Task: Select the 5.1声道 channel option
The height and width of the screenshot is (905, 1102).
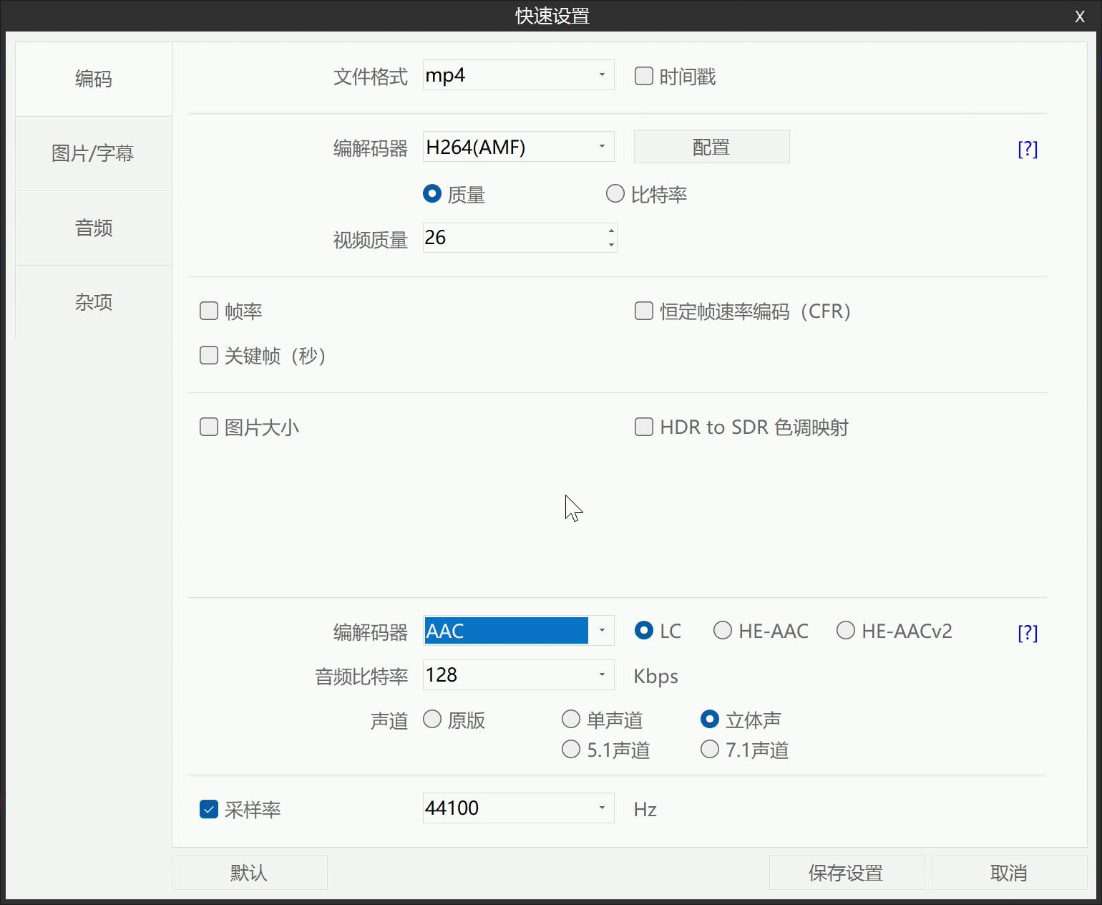Action: (x=570, y=749)
